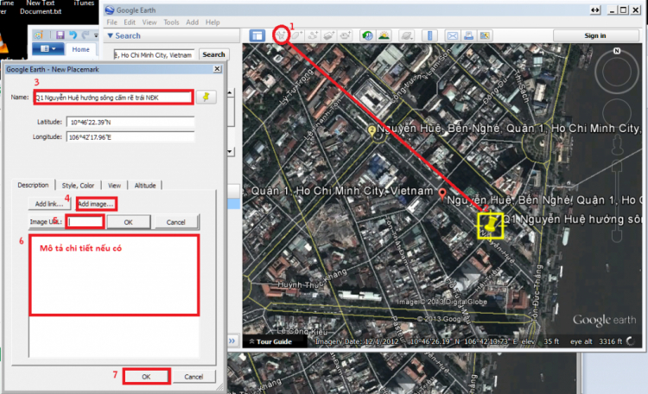The height and width of the screenshot is (394, 648).
Task: Expand the sidebar double-arrow button
Action: tap(232, 340)
